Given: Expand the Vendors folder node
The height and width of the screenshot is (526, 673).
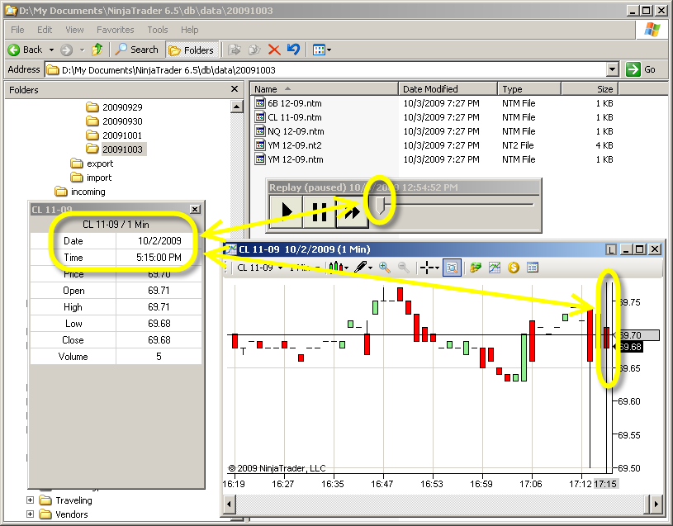Looking at the screenshot, I should 30,514.
